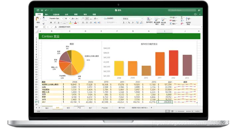Click the Save icon in the title bar
This screenshot has height=129, width=237.
[42, 10]
